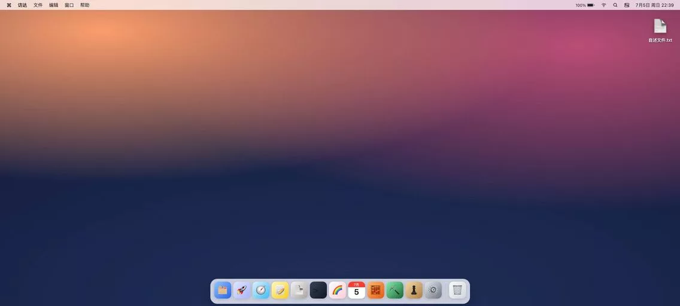This screenshot has height=306, width=680.
Task: Click the 自述文件.txt file name label
Action: pyautogui.click(x=660, y=40)
